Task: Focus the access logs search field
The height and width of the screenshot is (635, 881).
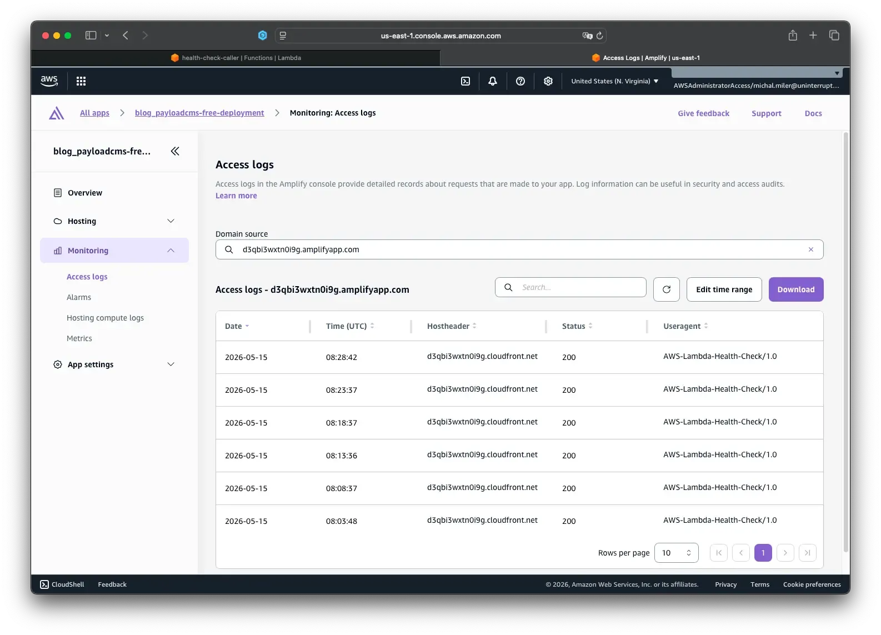Action: point(570,287)
